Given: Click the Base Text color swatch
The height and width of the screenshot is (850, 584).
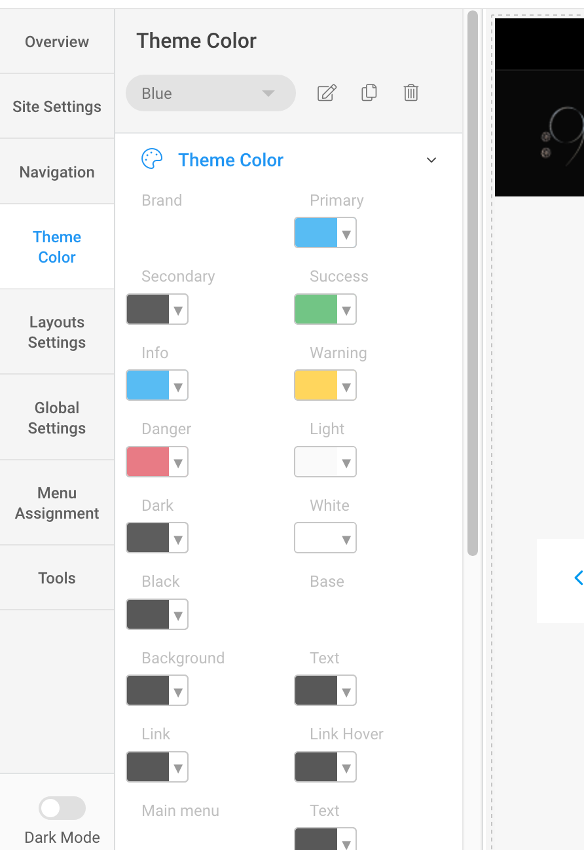Looking at the screenshot, I should pyautogui.click(x=316, y=691).
